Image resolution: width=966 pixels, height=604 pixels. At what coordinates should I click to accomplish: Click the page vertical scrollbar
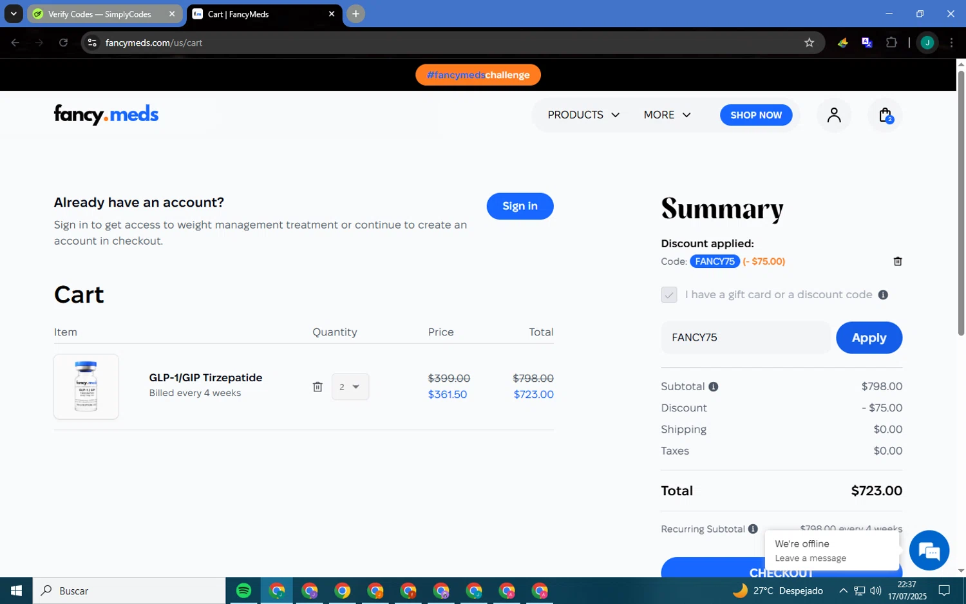(x=961, y=203)
